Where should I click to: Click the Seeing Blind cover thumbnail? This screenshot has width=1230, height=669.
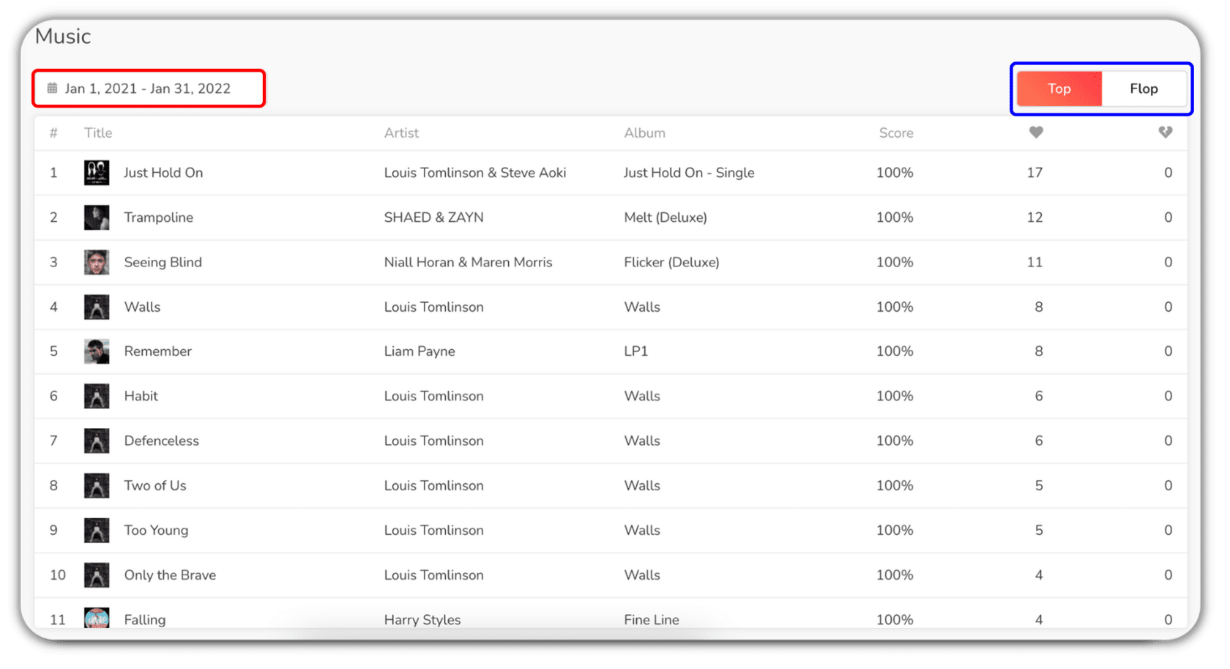tap(96, 262)
